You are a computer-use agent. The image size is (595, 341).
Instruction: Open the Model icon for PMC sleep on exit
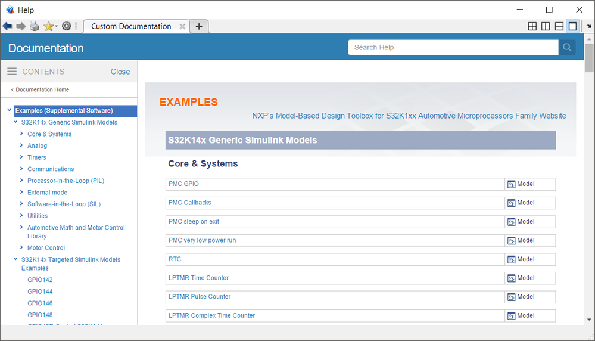tap(512, 222)
